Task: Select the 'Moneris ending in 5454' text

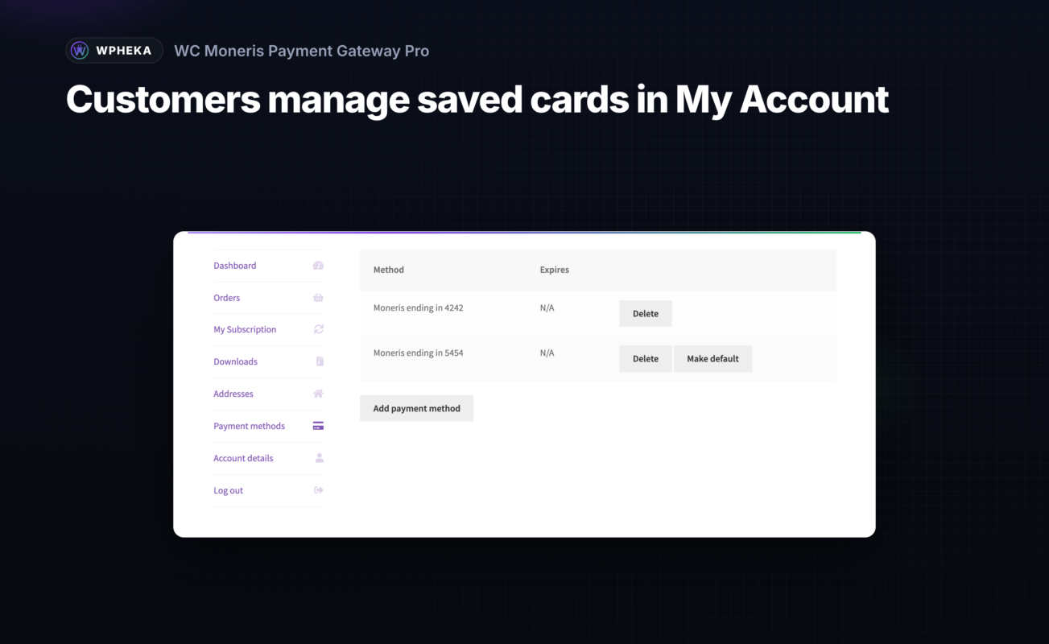Action: [419, 353]
